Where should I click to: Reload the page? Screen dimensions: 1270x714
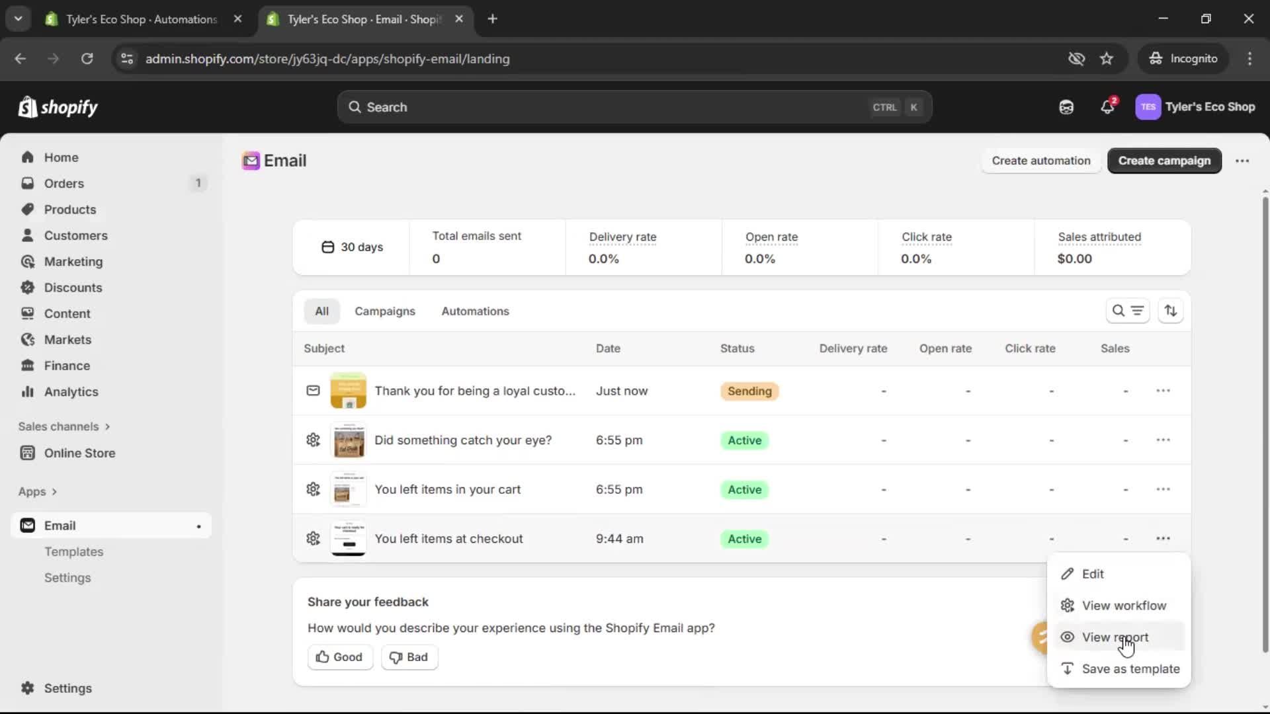pyautogui.click(x=87, y=59)
